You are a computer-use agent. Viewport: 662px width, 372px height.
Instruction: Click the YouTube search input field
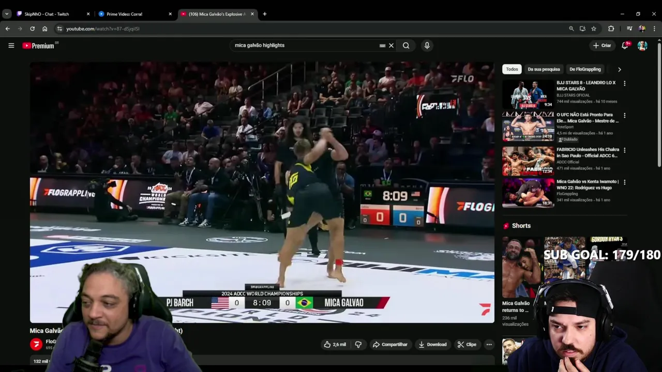point(305,45)
